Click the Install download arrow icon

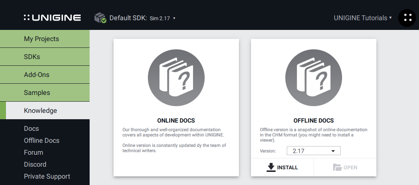271,167
